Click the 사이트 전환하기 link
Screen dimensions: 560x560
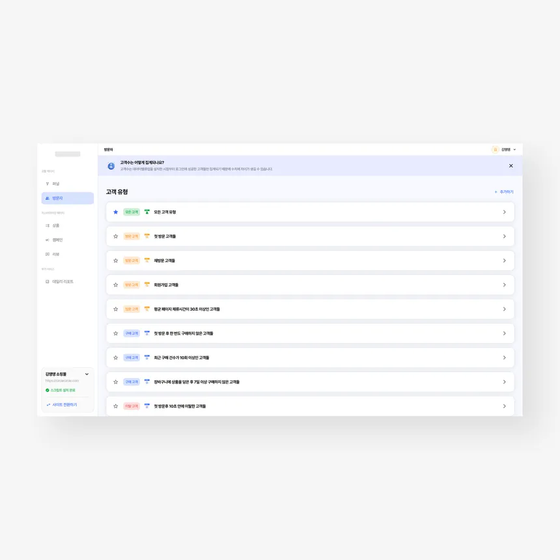click(x=62, y=405)
